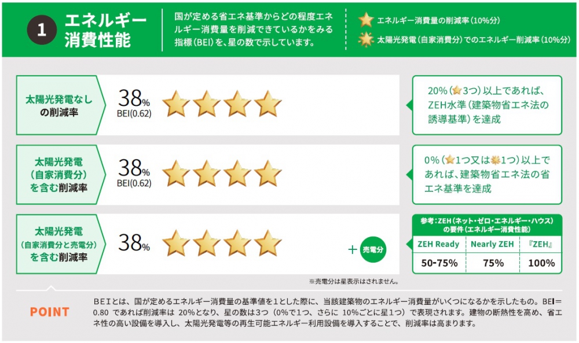Click the third star in the 売電分 row
Viewport: 579px width, 343px height.
coord(237,243)
